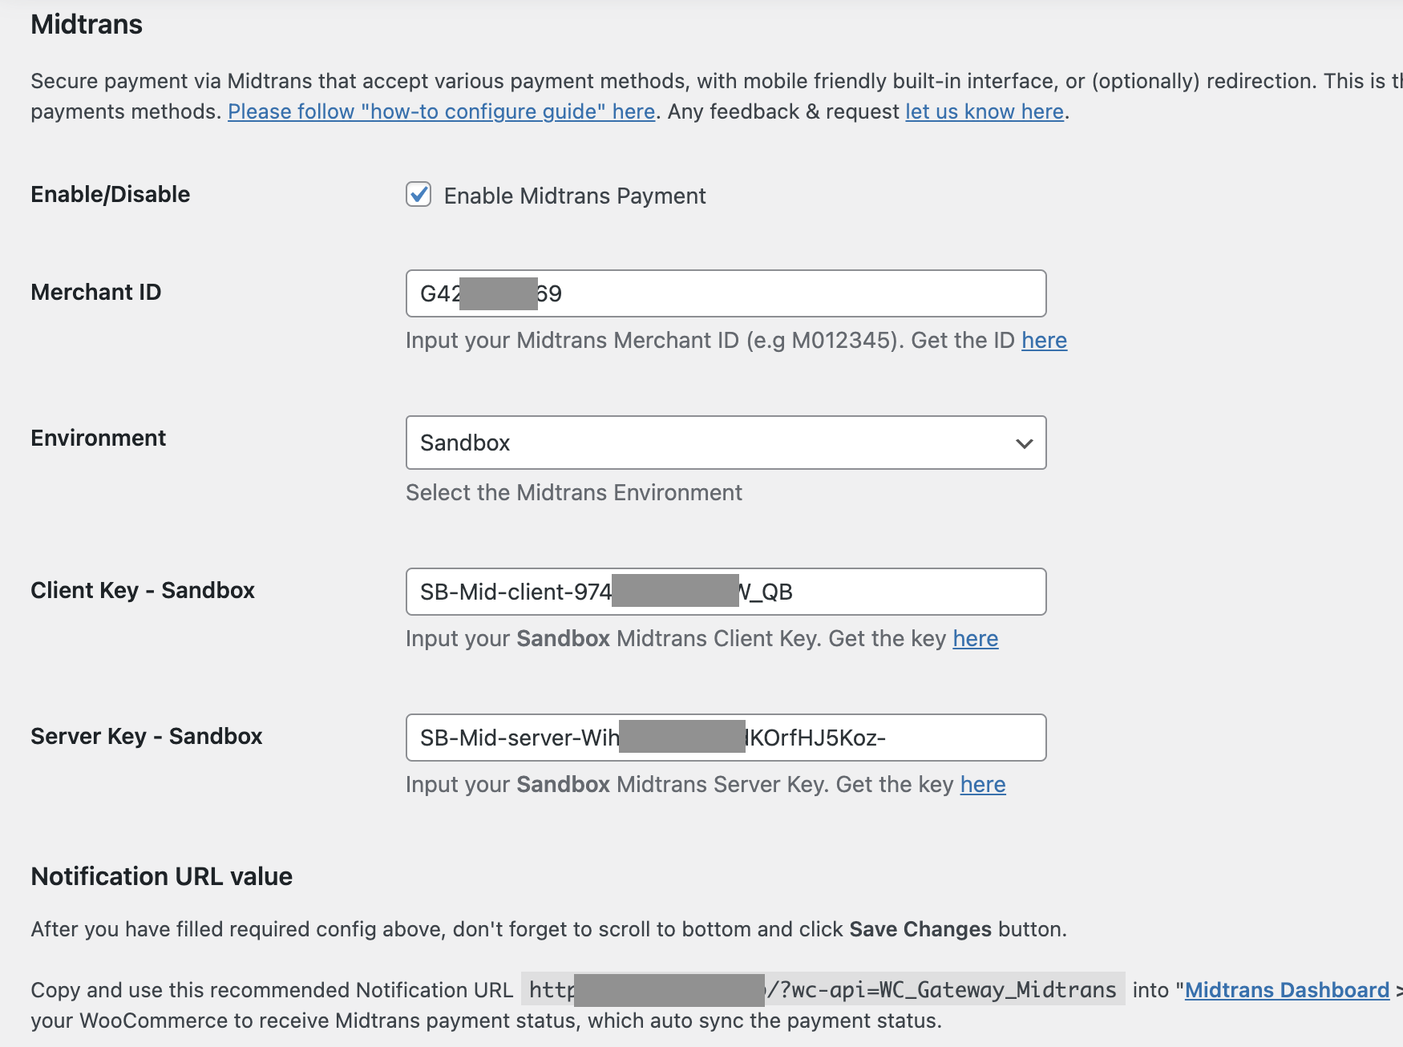Click the 'Client Key - Sandbox' label

pyautogui.click(x=143, y=591)
